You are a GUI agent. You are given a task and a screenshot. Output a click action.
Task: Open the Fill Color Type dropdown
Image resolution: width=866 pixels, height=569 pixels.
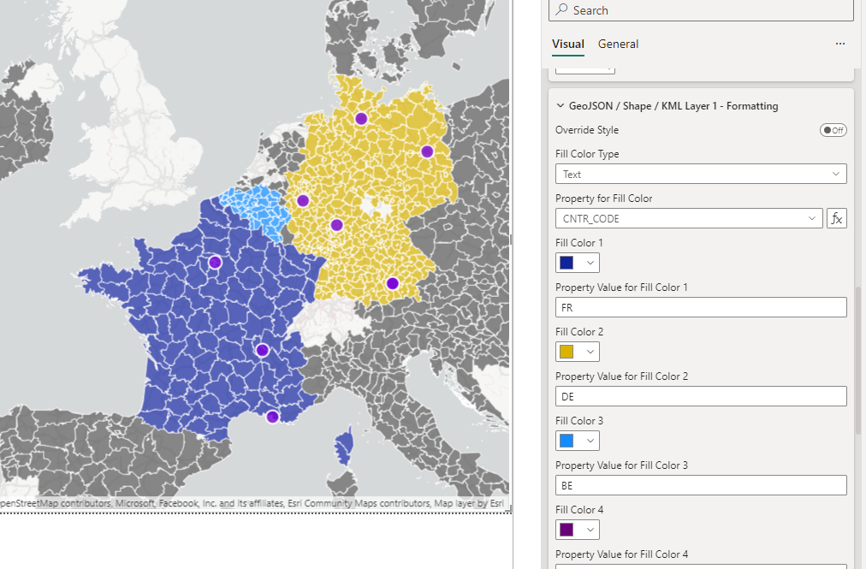pos(700,174)
